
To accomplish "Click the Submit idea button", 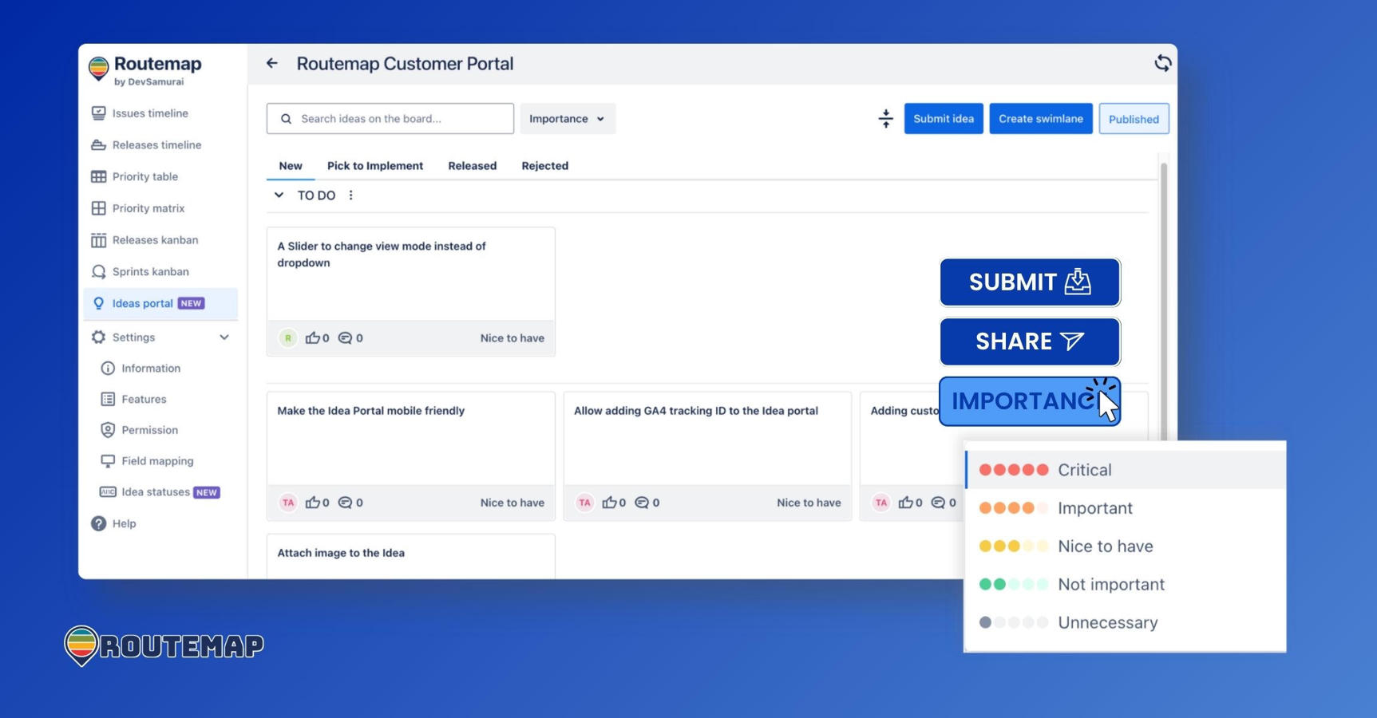I will pos(944,119).
